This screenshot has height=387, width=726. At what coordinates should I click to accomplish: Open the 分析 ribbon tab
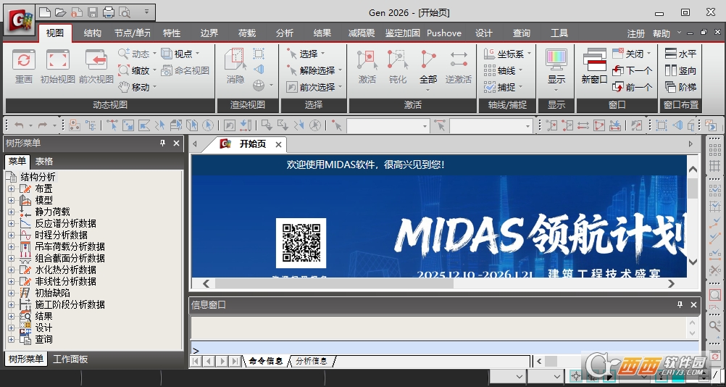(x=284, y=33)
